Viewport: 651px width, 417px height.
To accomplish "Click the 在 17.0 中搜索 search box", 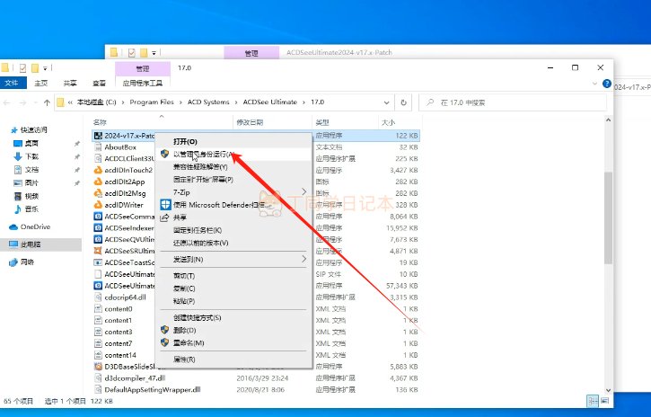I will (513, 102).
